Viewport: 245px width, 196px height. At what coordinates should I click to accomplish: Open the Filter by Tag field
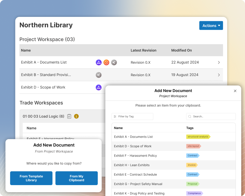pyautogui.click(x=132, y=117)
